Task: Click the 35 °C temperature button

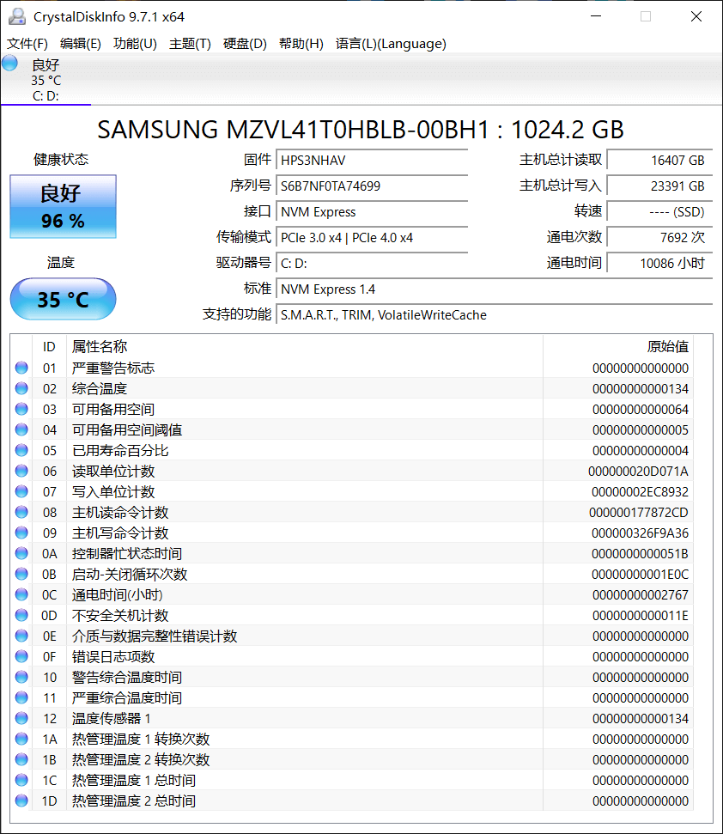Action: click(63, 299)
